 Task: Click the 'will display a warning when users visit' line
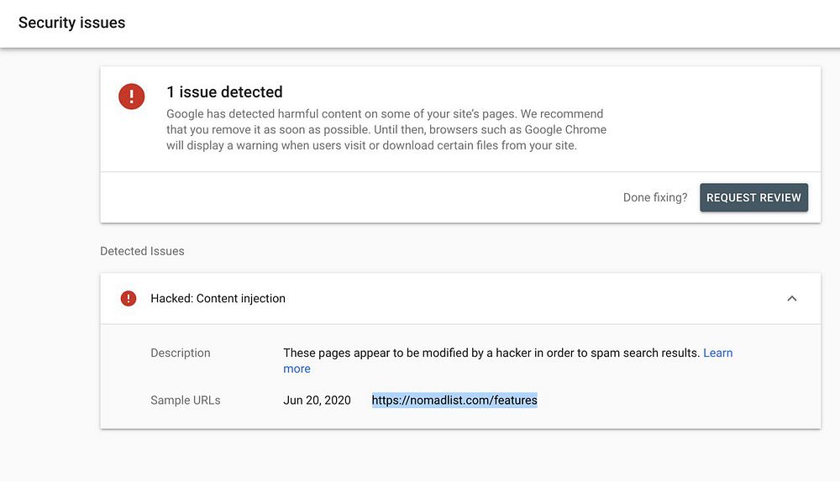click(371, 145)
